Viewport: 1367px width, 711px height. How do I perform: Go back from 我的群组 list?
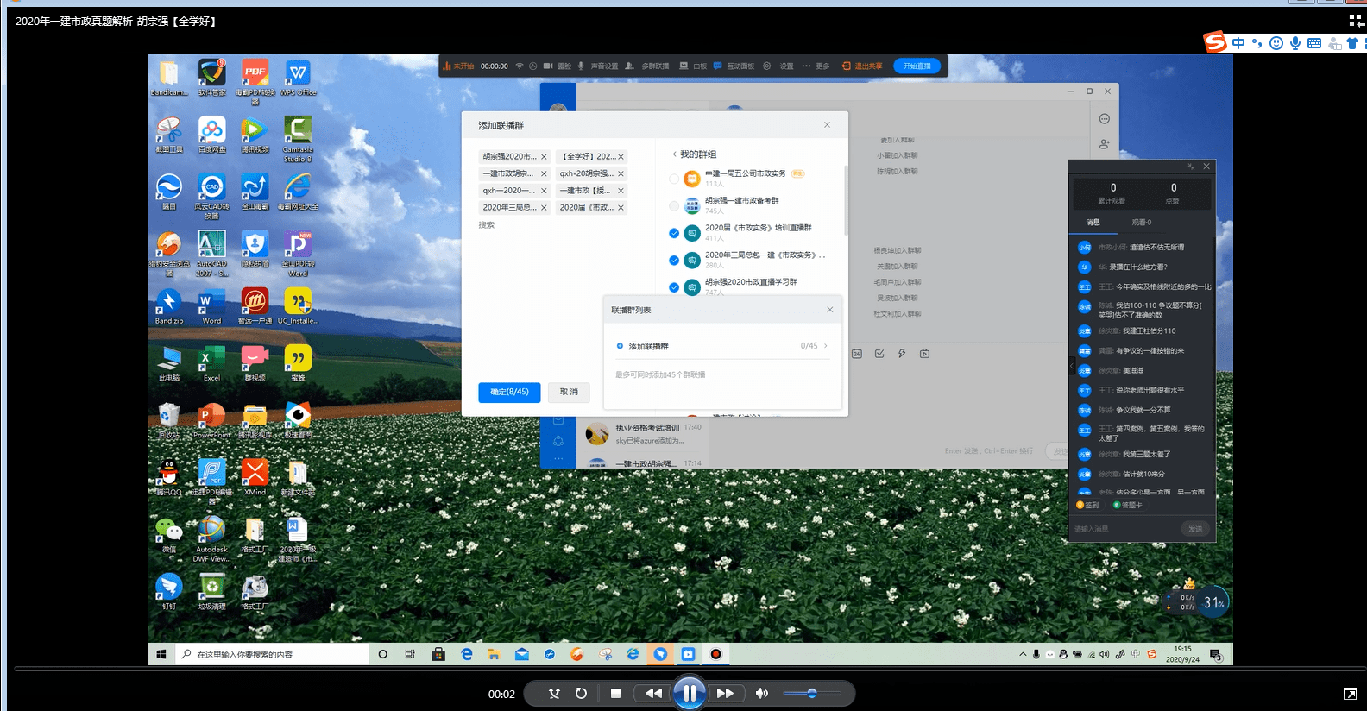(x=674, y=154)
